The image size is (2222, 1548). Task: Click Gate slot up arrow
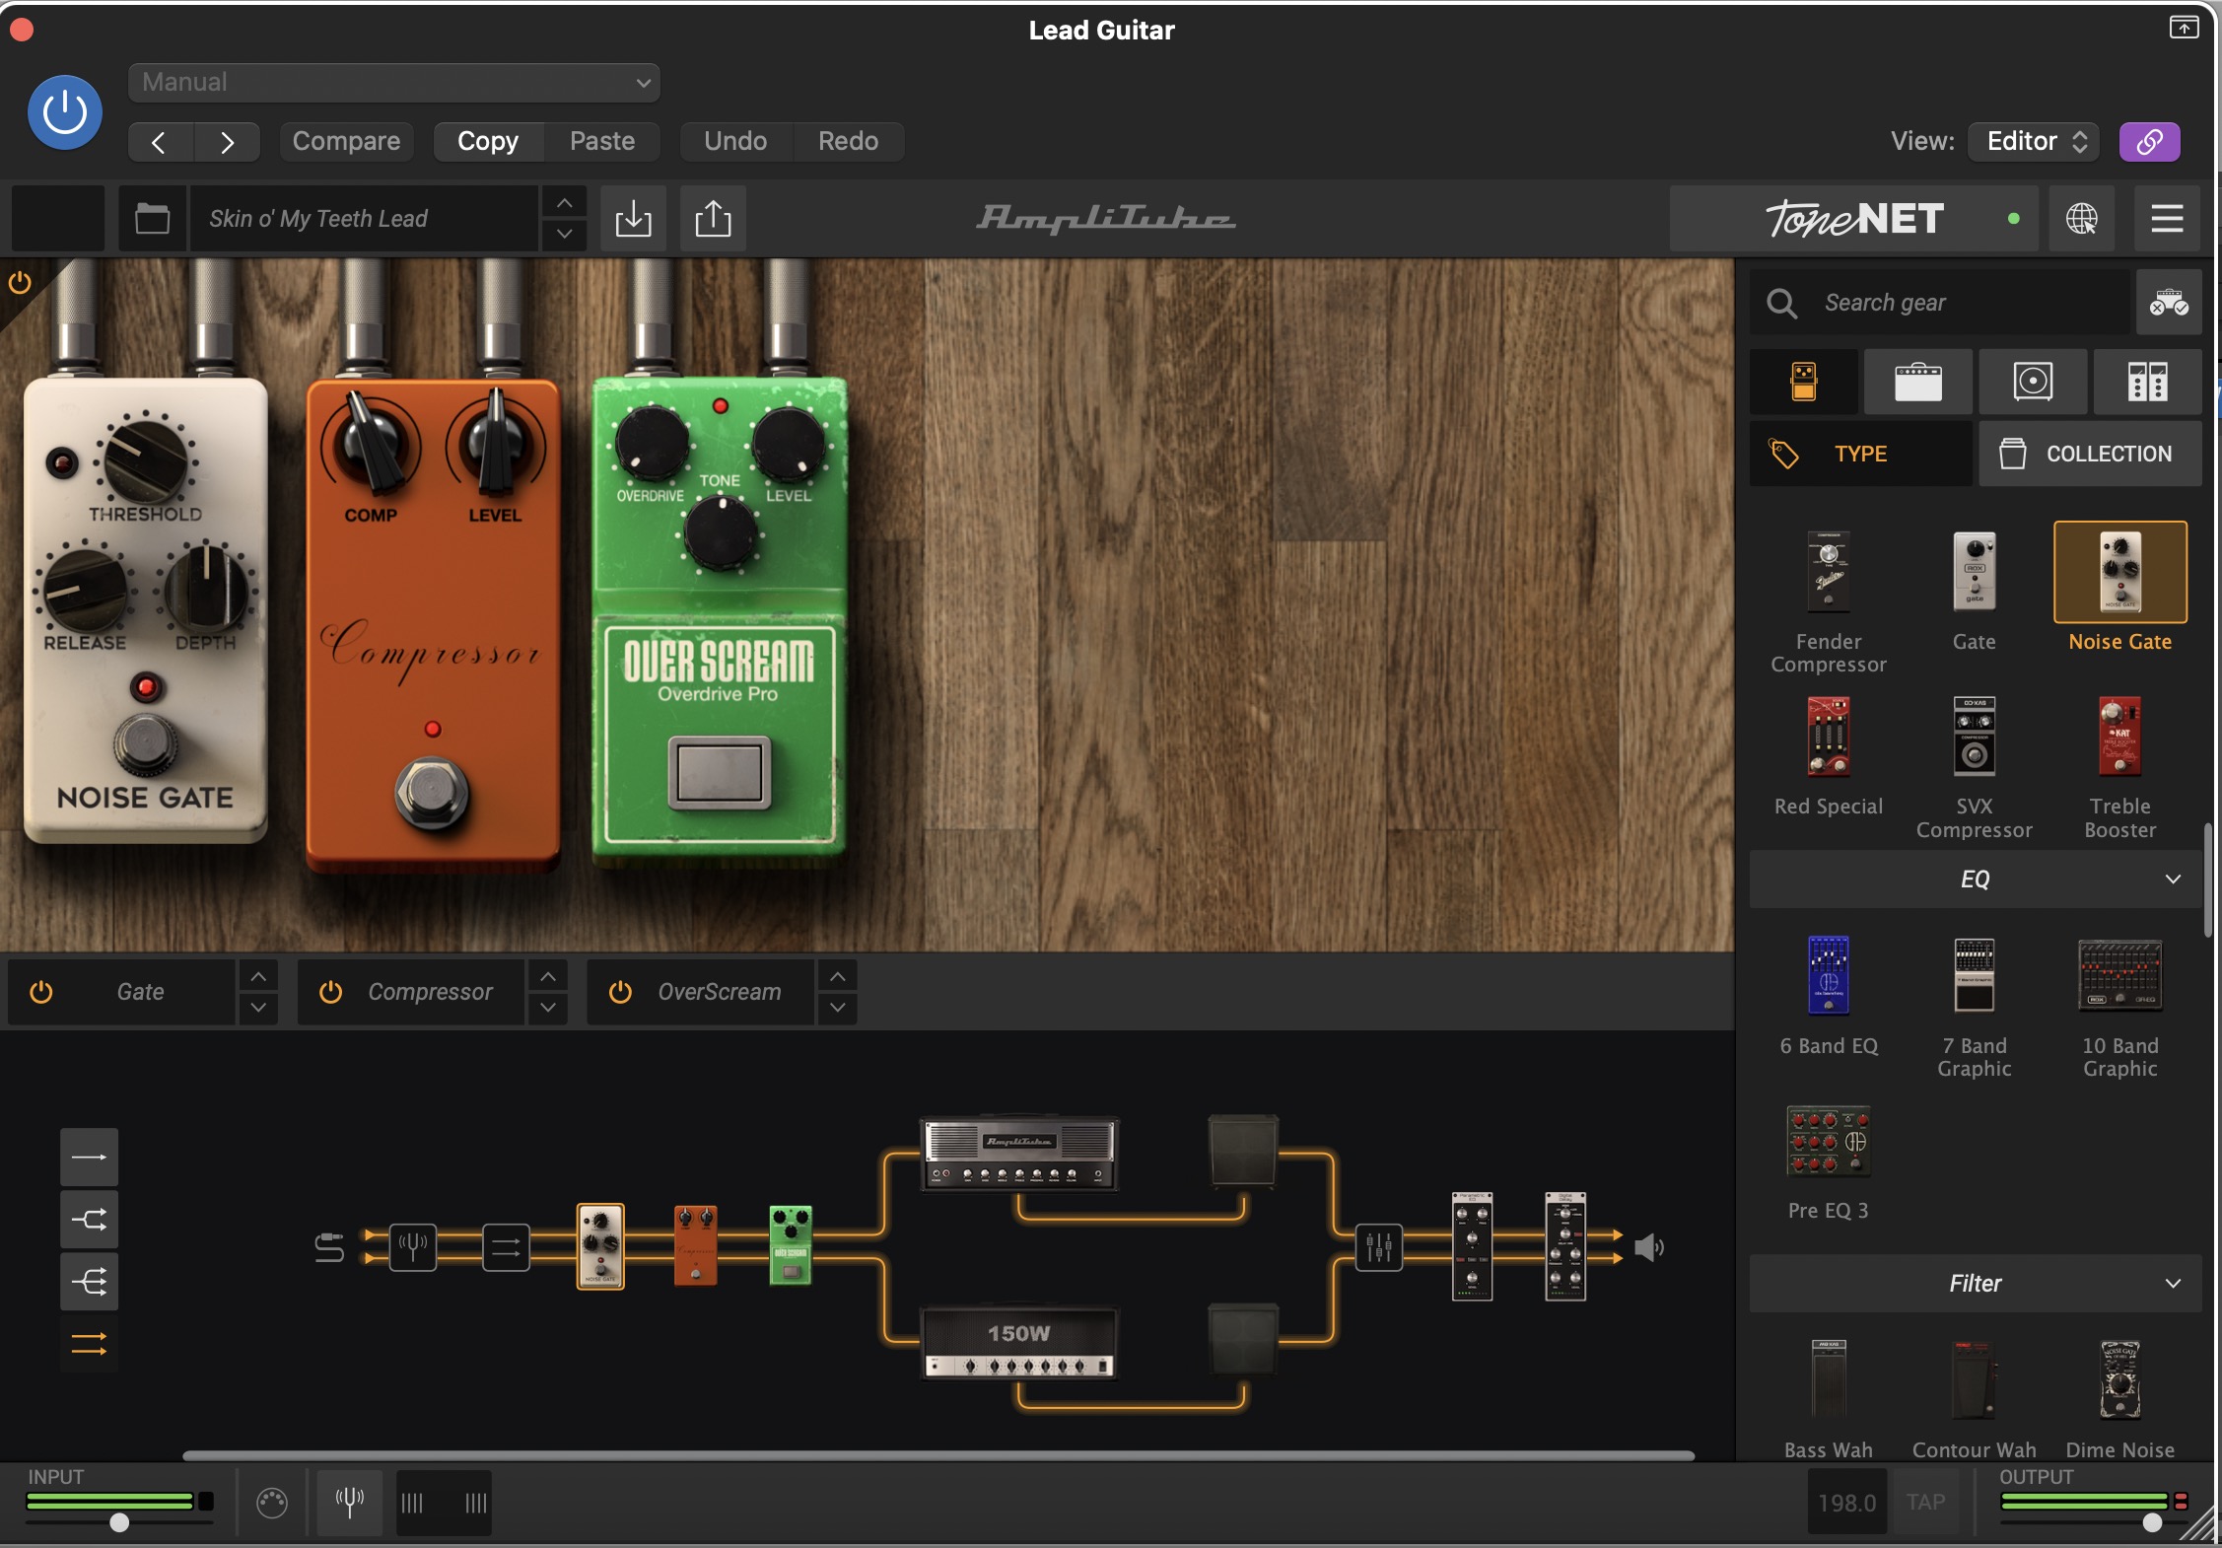pyautogui.click(x=257, y=976)
